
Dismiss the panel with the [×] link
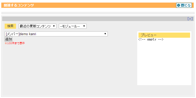tap(190, 19)
